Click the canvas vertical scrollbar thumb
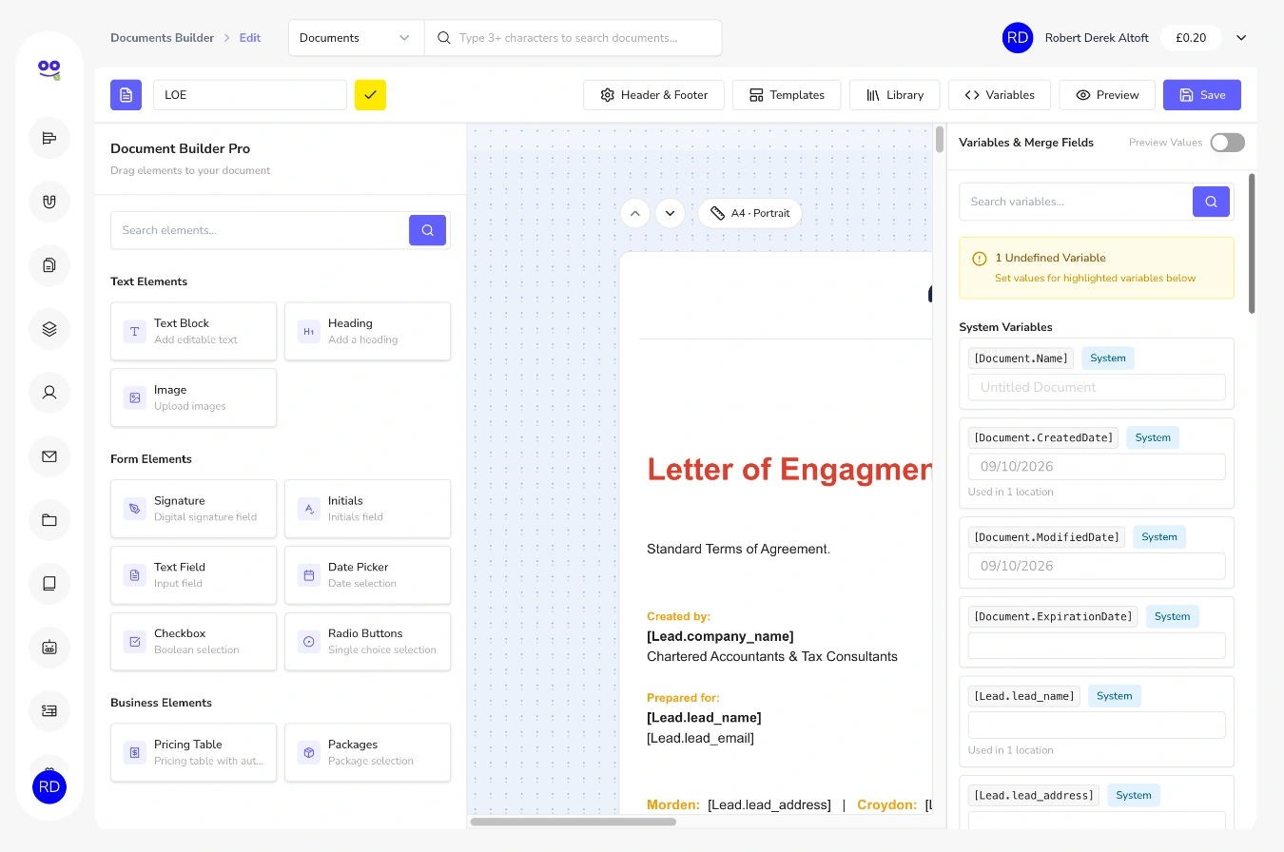Image resolution: width=1284 pixels, height=852 pixels. point(940,140)
